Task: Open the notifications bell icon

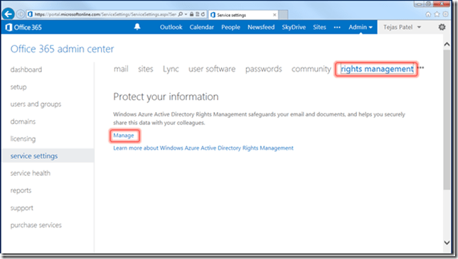Action: [137, 27]
